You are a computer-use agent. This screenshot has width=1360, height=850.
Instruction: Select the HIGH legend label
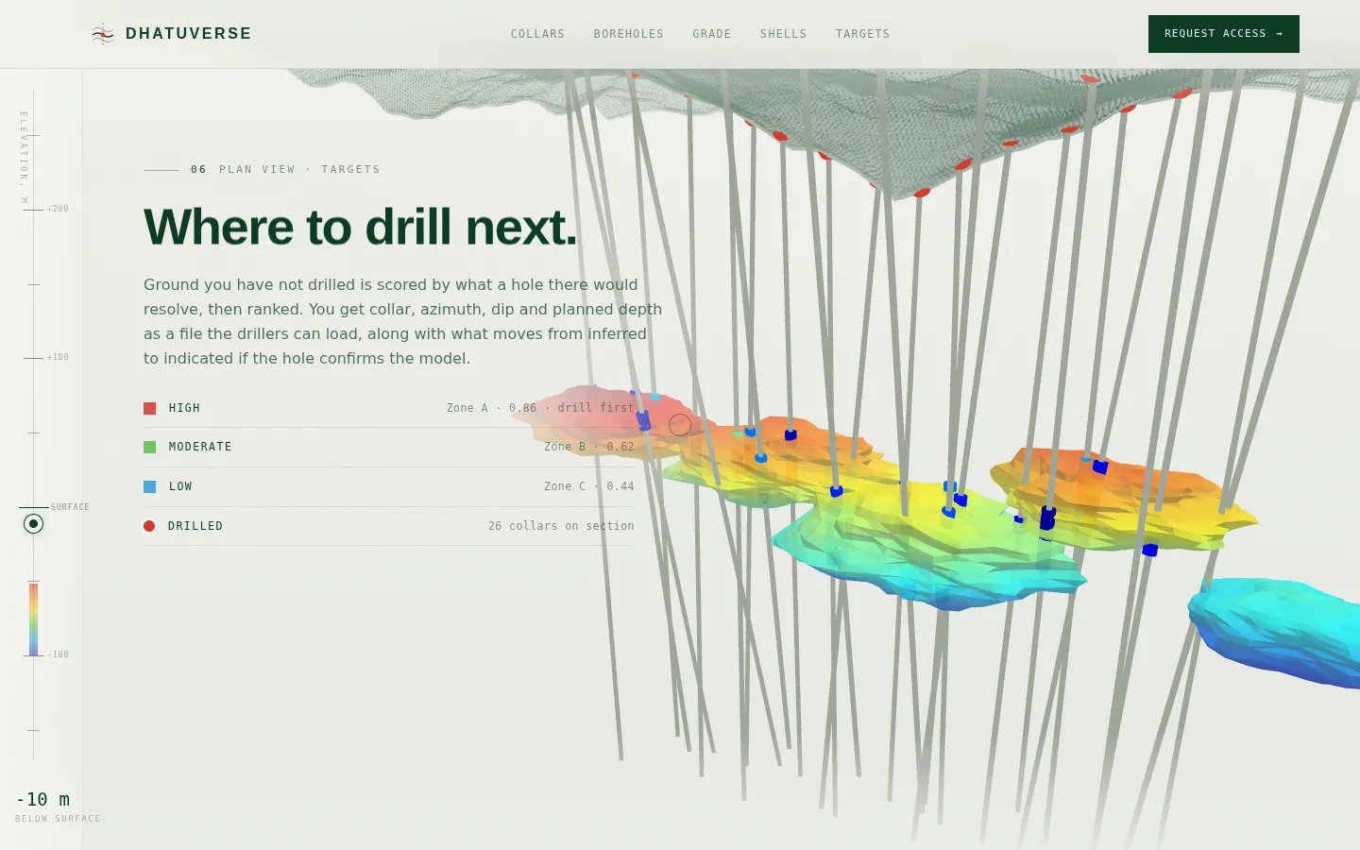coord(185,408)
